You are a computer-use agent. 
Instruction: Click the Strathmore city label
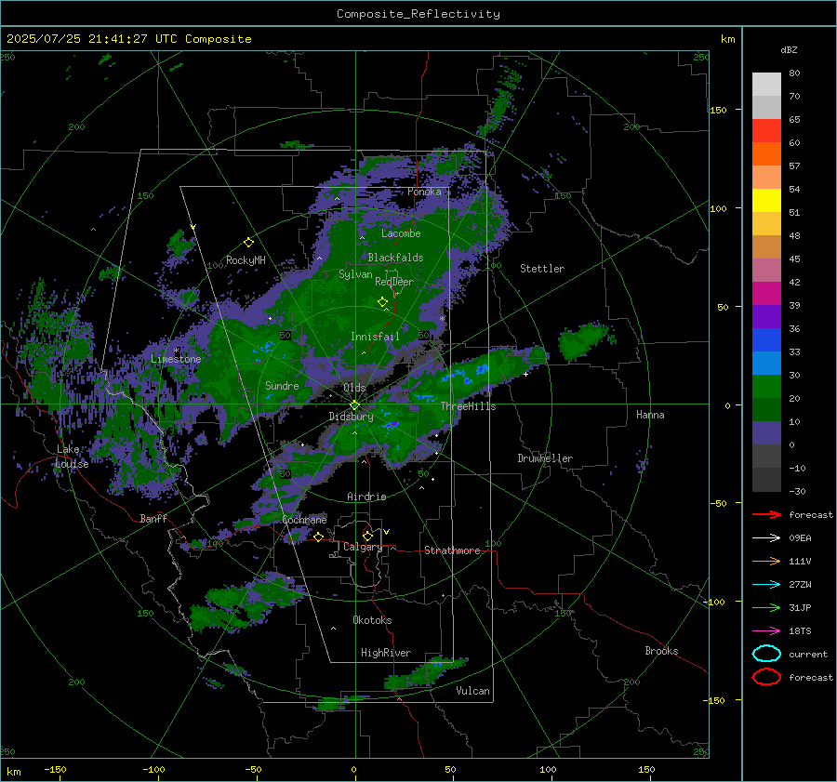tap(452, 550)
